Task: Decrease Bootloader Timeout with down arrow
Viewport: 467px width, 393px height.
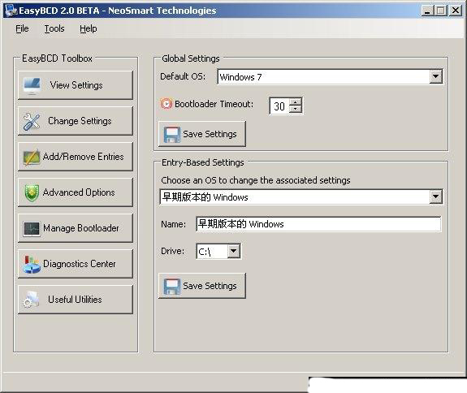Action: point(296,109)
